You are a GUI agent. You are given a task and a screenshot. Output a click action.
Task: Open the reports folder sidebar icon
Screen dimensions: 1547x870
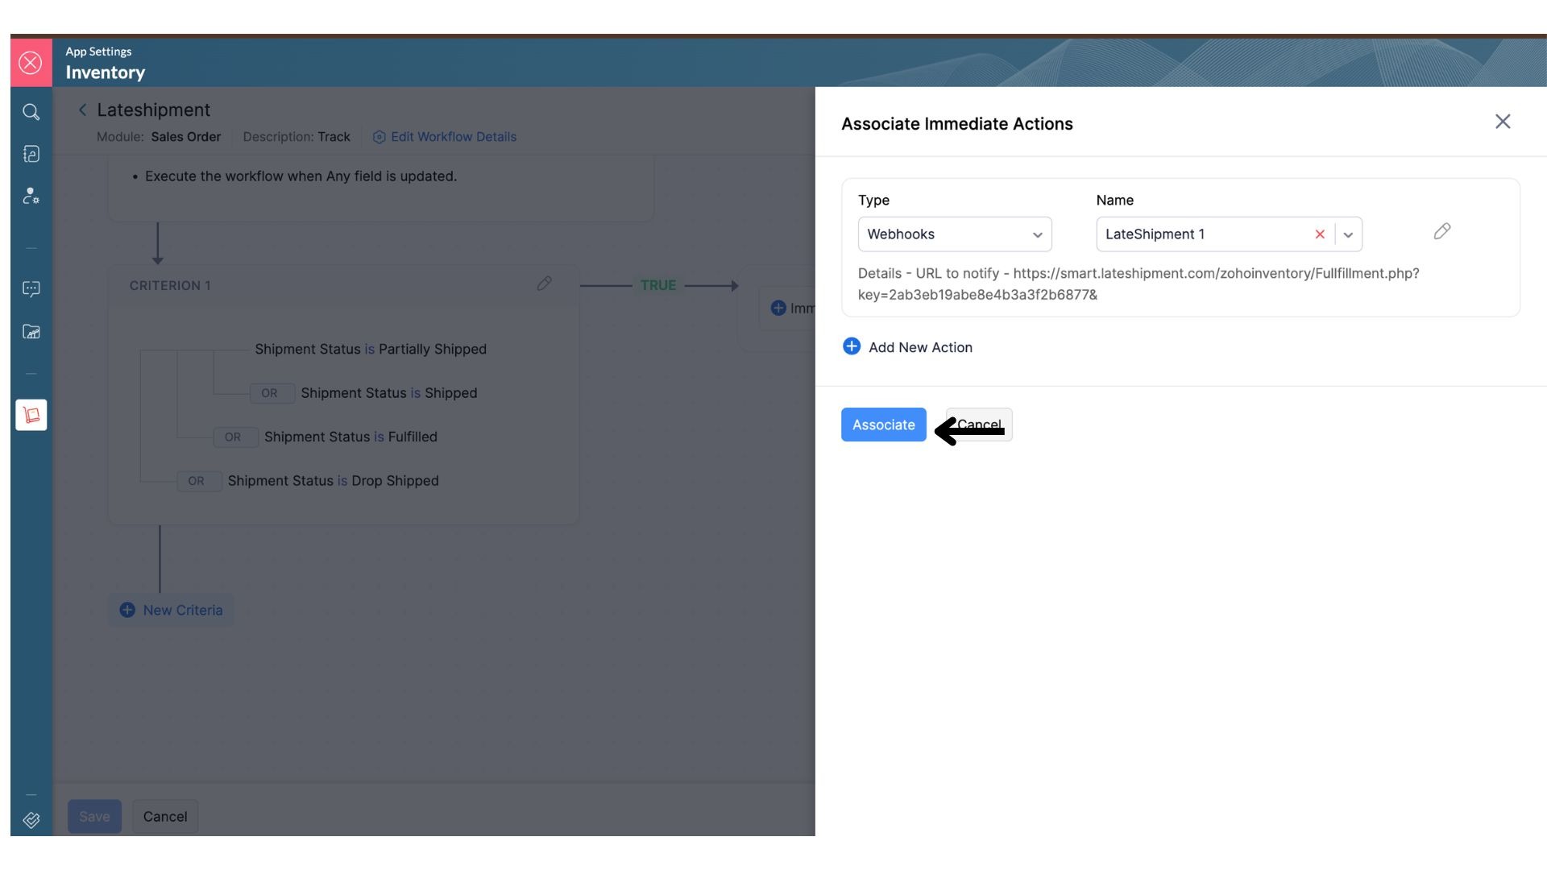pos(31,332)
